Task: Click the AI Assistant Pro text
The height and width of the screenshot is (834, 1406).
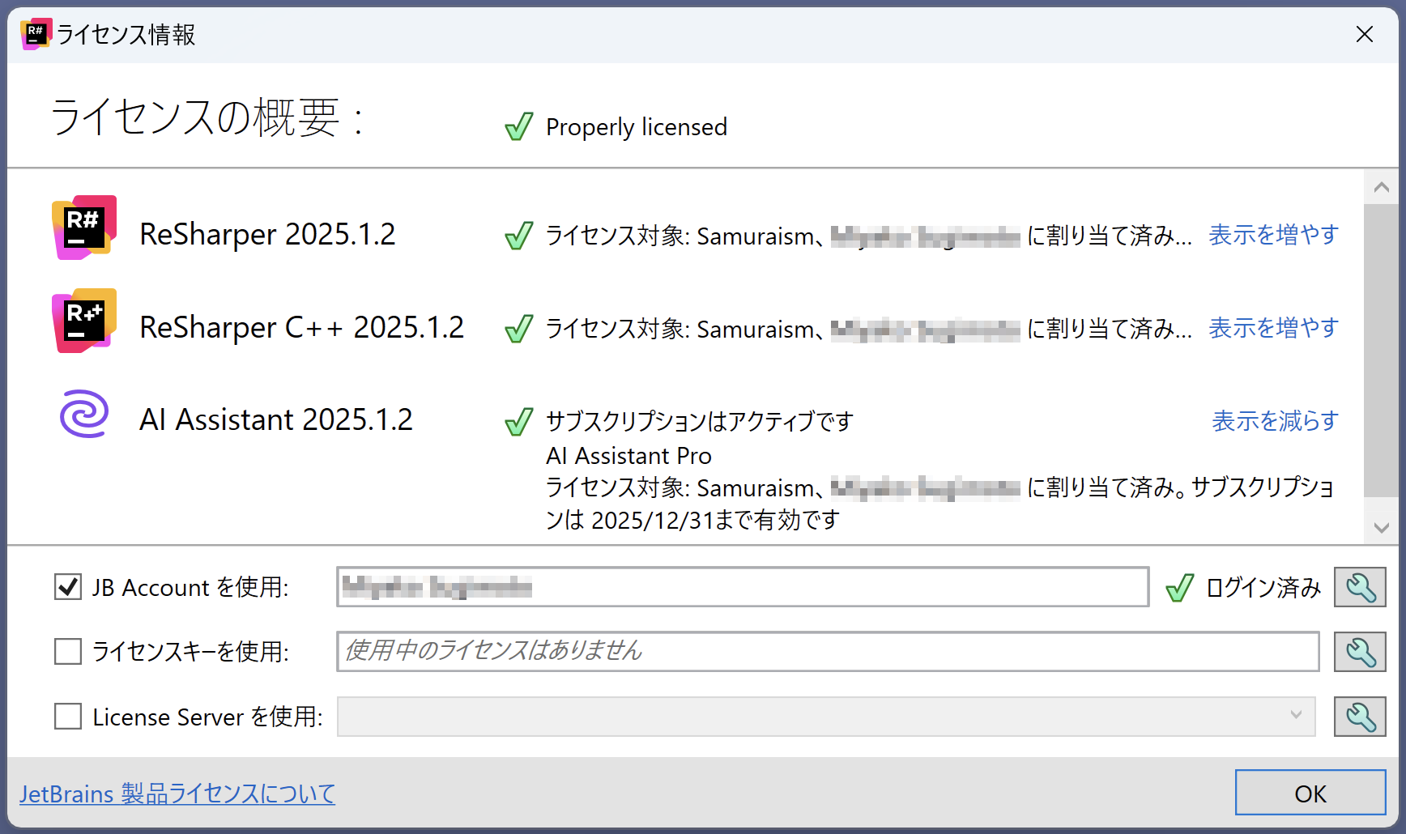Action: click(x=628, y=456)
